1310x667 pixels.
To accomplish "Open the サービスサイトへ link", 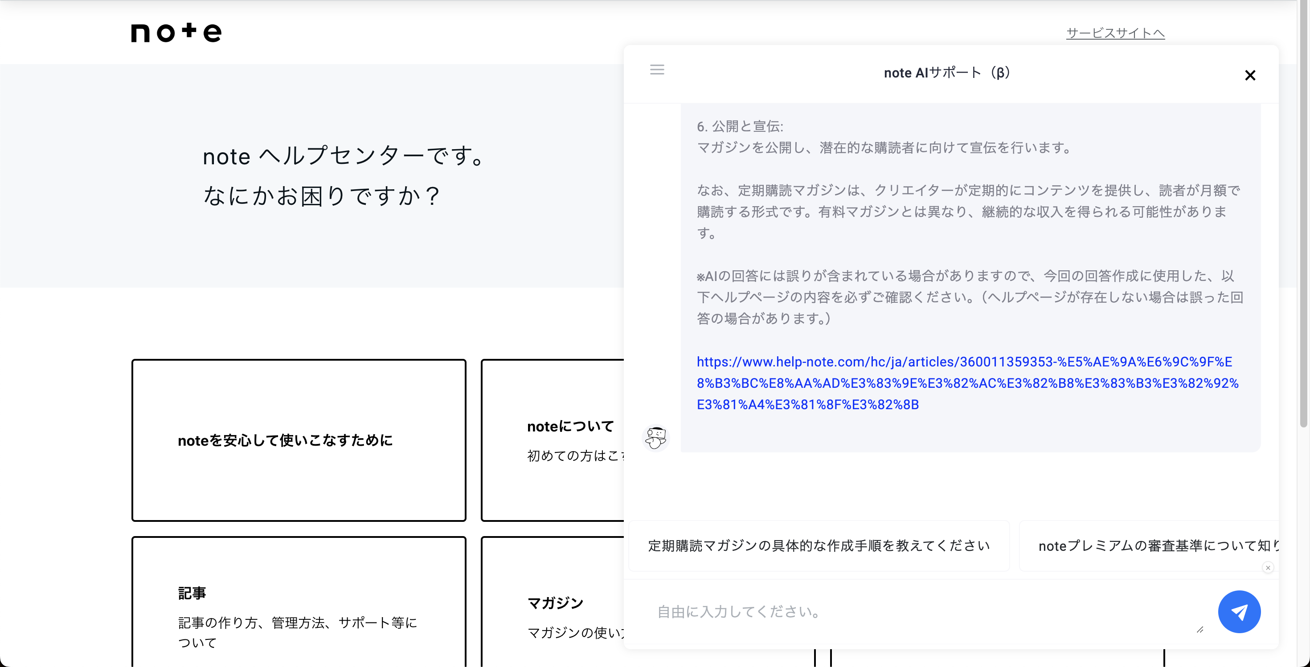I will 1115,33.
